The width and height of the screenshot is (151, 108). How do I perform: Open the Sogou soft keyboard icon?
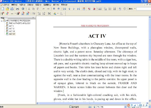[140, 105]
